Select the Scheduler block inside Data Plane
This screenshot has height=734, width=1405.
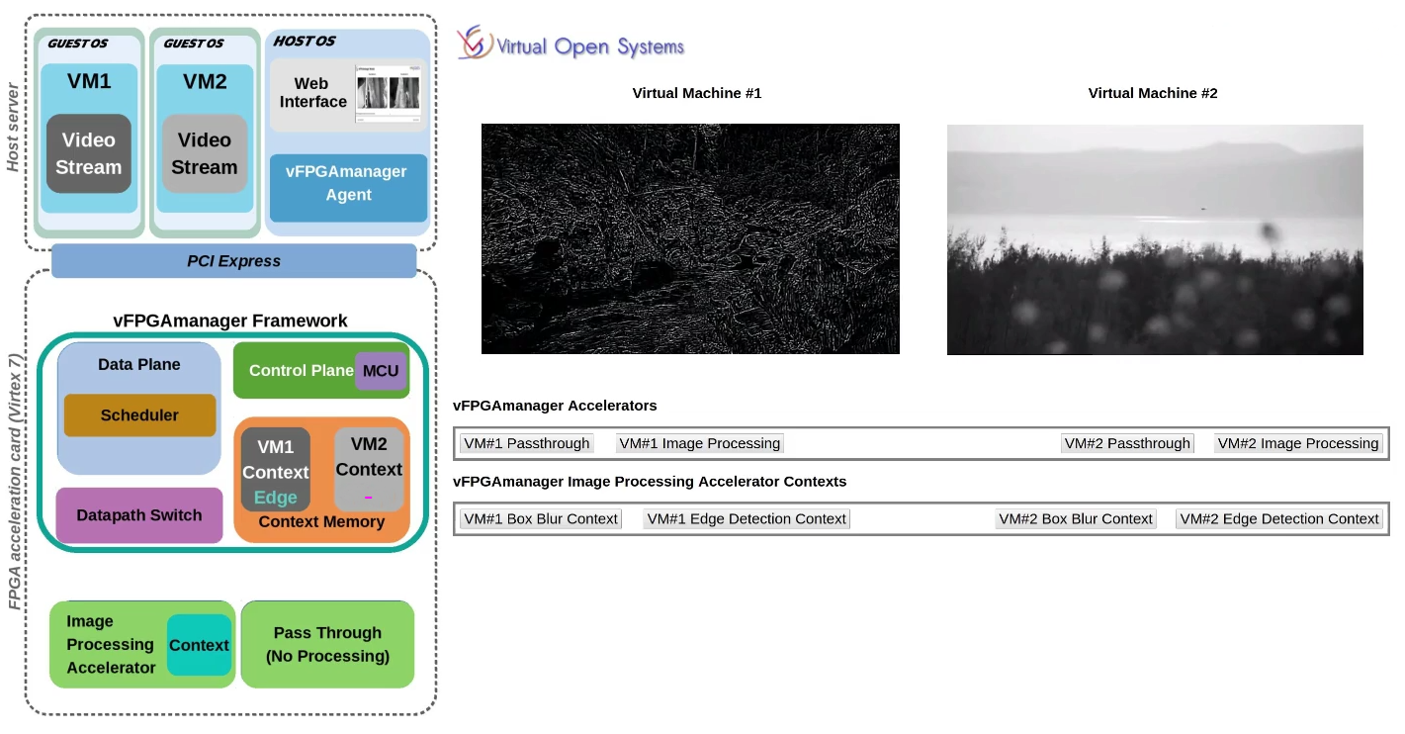tap(138, 414)
